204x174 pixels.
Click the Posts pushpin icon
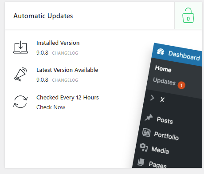click(x=149, y=118)
